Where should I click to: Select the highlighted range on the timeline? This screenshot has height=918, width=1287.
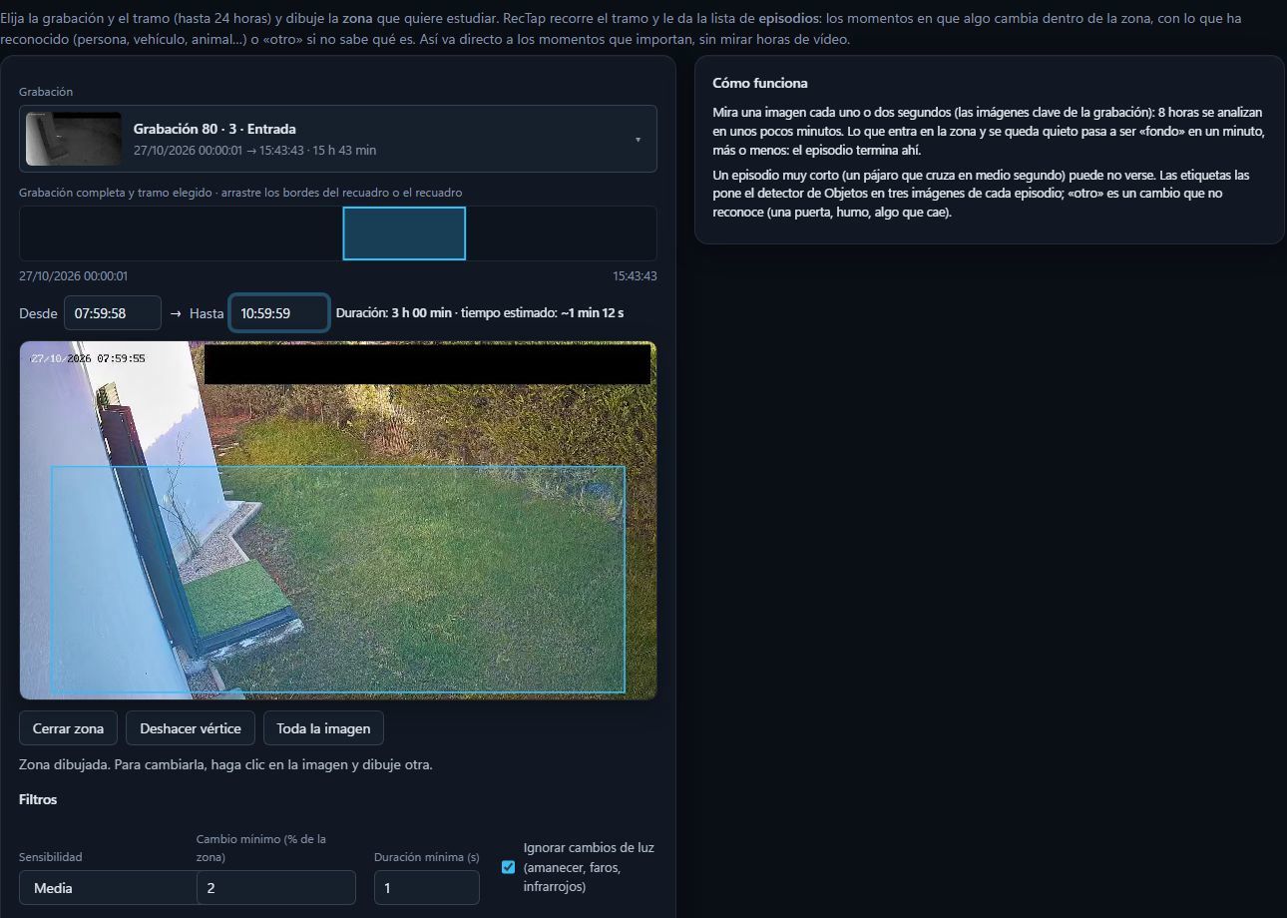point(404,233)
